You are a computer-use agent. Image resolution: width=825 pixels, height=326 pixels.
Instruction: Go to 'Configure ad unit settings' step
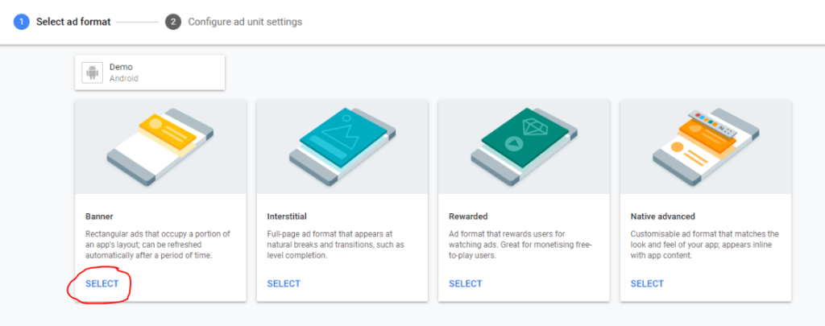(x=245, y=22)
